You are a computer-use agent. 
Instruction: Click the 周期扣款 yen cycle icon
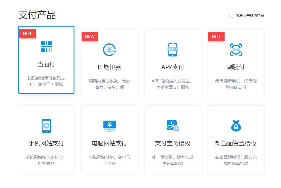pos(110,50)
